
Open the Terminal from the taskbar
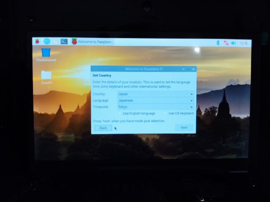(x=64, y=42)
